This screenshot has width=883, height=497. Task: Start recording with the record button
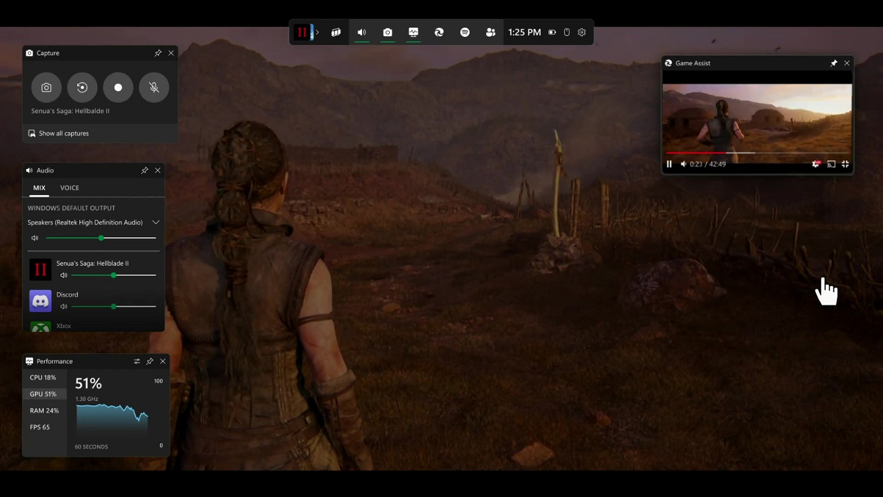(x=118, y=88)
